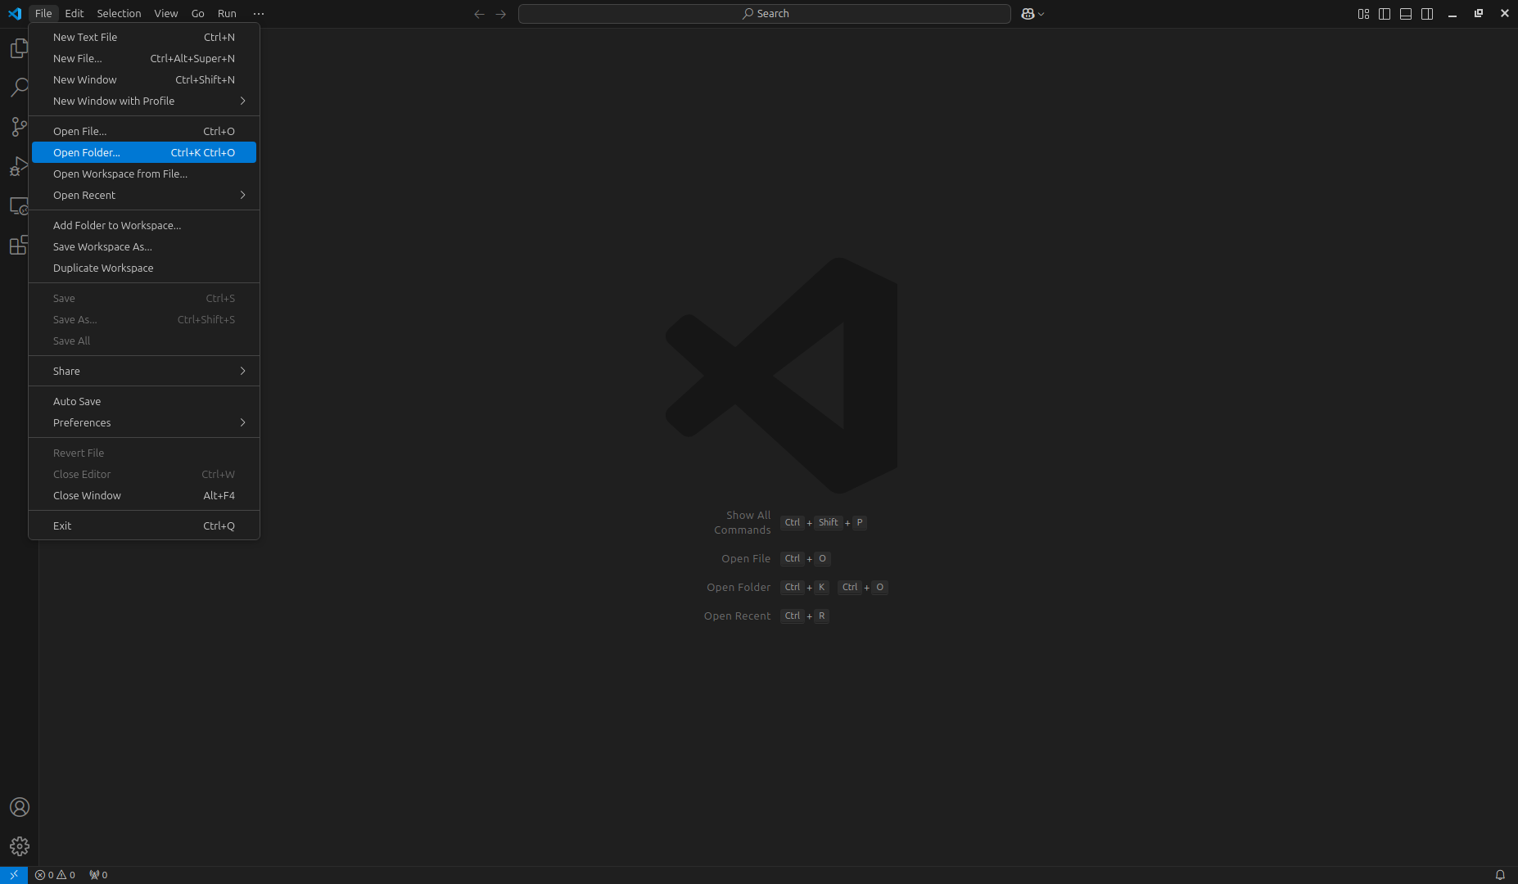Open the View menu

166,14
